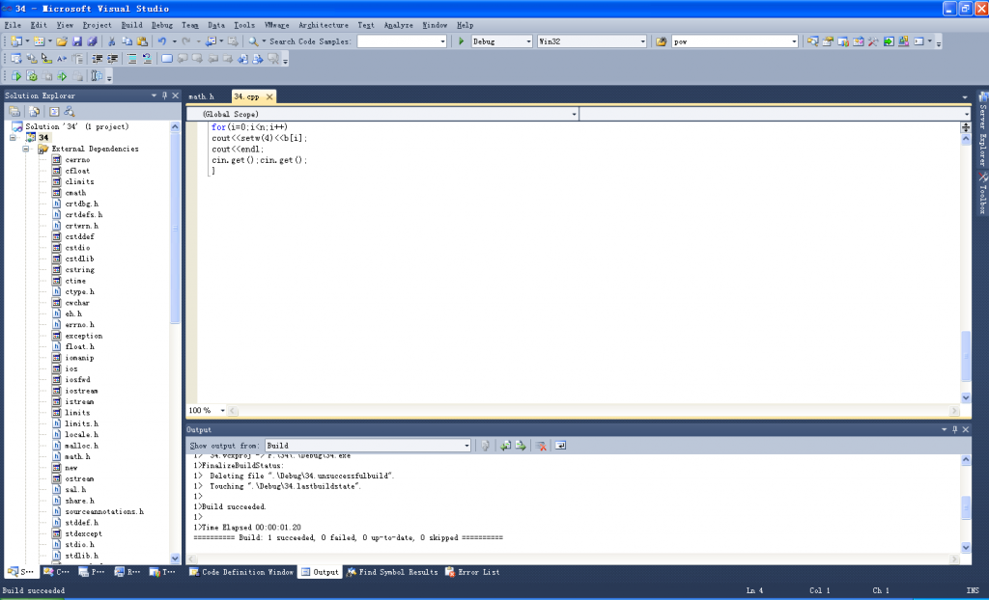Toggle word wrap in Output window
989x600 pixels.
click(x=560, y=445)
